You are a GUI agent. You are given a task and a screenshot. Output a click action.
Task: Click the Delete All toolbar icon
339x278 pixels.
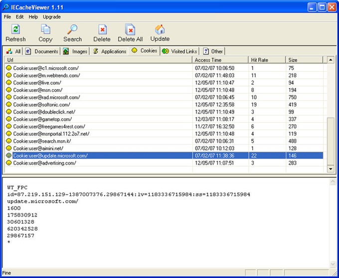click(130, 29)
